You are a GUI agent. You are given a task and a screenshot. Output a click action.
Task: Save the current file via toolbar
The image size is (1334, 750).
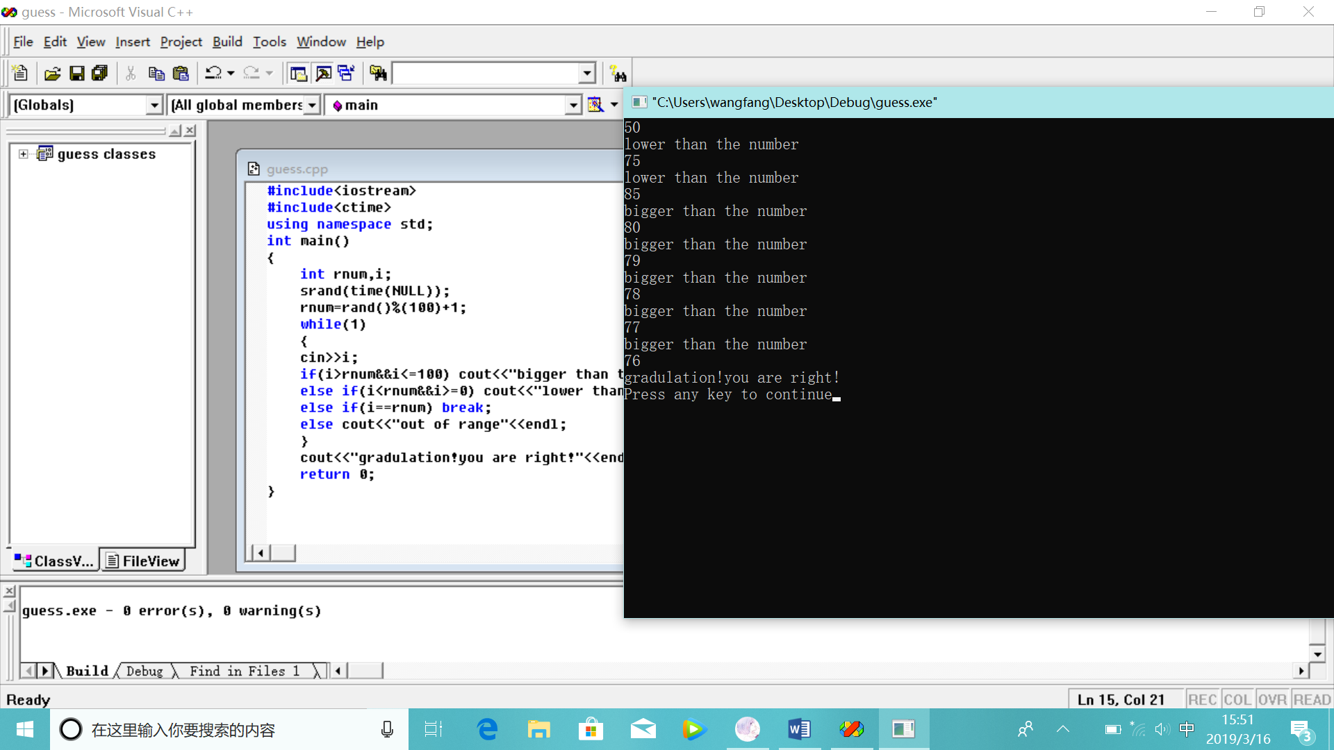click(77, 73)
